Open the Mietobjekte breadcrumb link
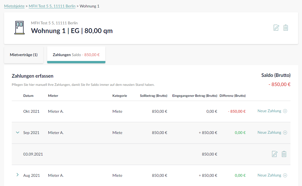302x186 pixels. 14,6
